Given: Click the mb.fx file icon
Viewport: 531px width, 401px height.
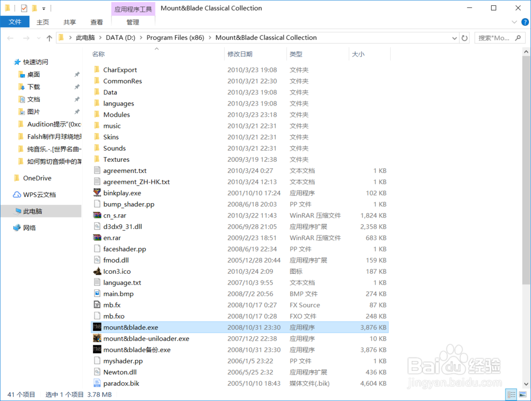Looking at the screenshot, I should coord(97,304).
